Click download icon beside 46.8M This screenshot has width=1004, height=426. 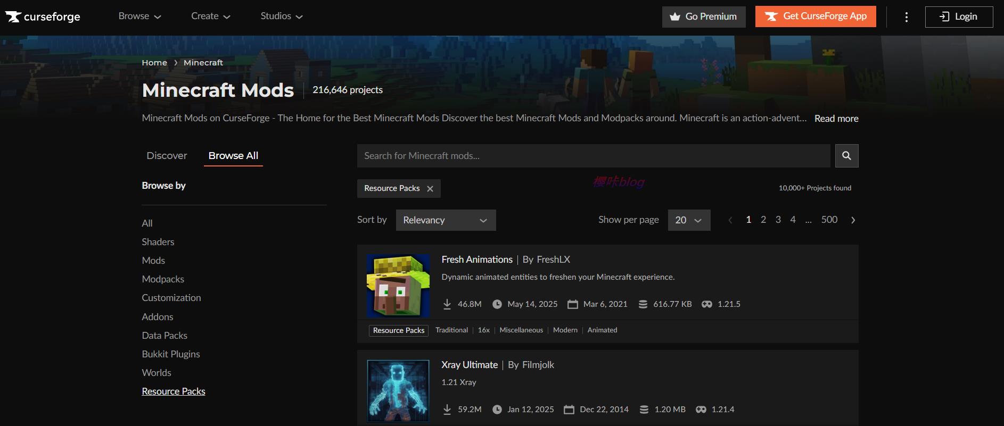tap(447, 304)
